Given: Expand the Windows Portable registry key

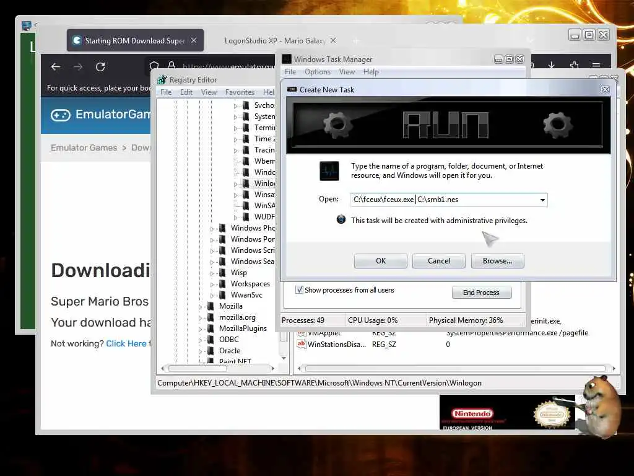Looking at the screenshot, I should [x=212, y=240].
